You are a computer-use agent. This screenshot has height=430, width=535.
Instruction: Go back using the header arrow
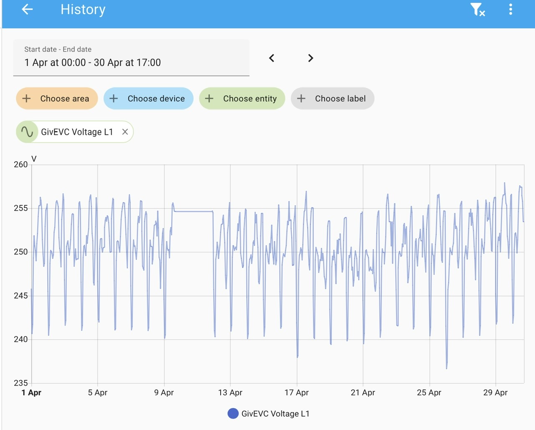[27, 9]
